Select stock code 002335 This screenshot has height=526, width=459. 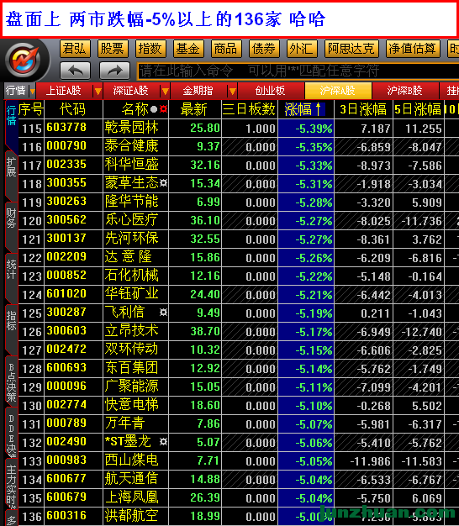[66, 165]
